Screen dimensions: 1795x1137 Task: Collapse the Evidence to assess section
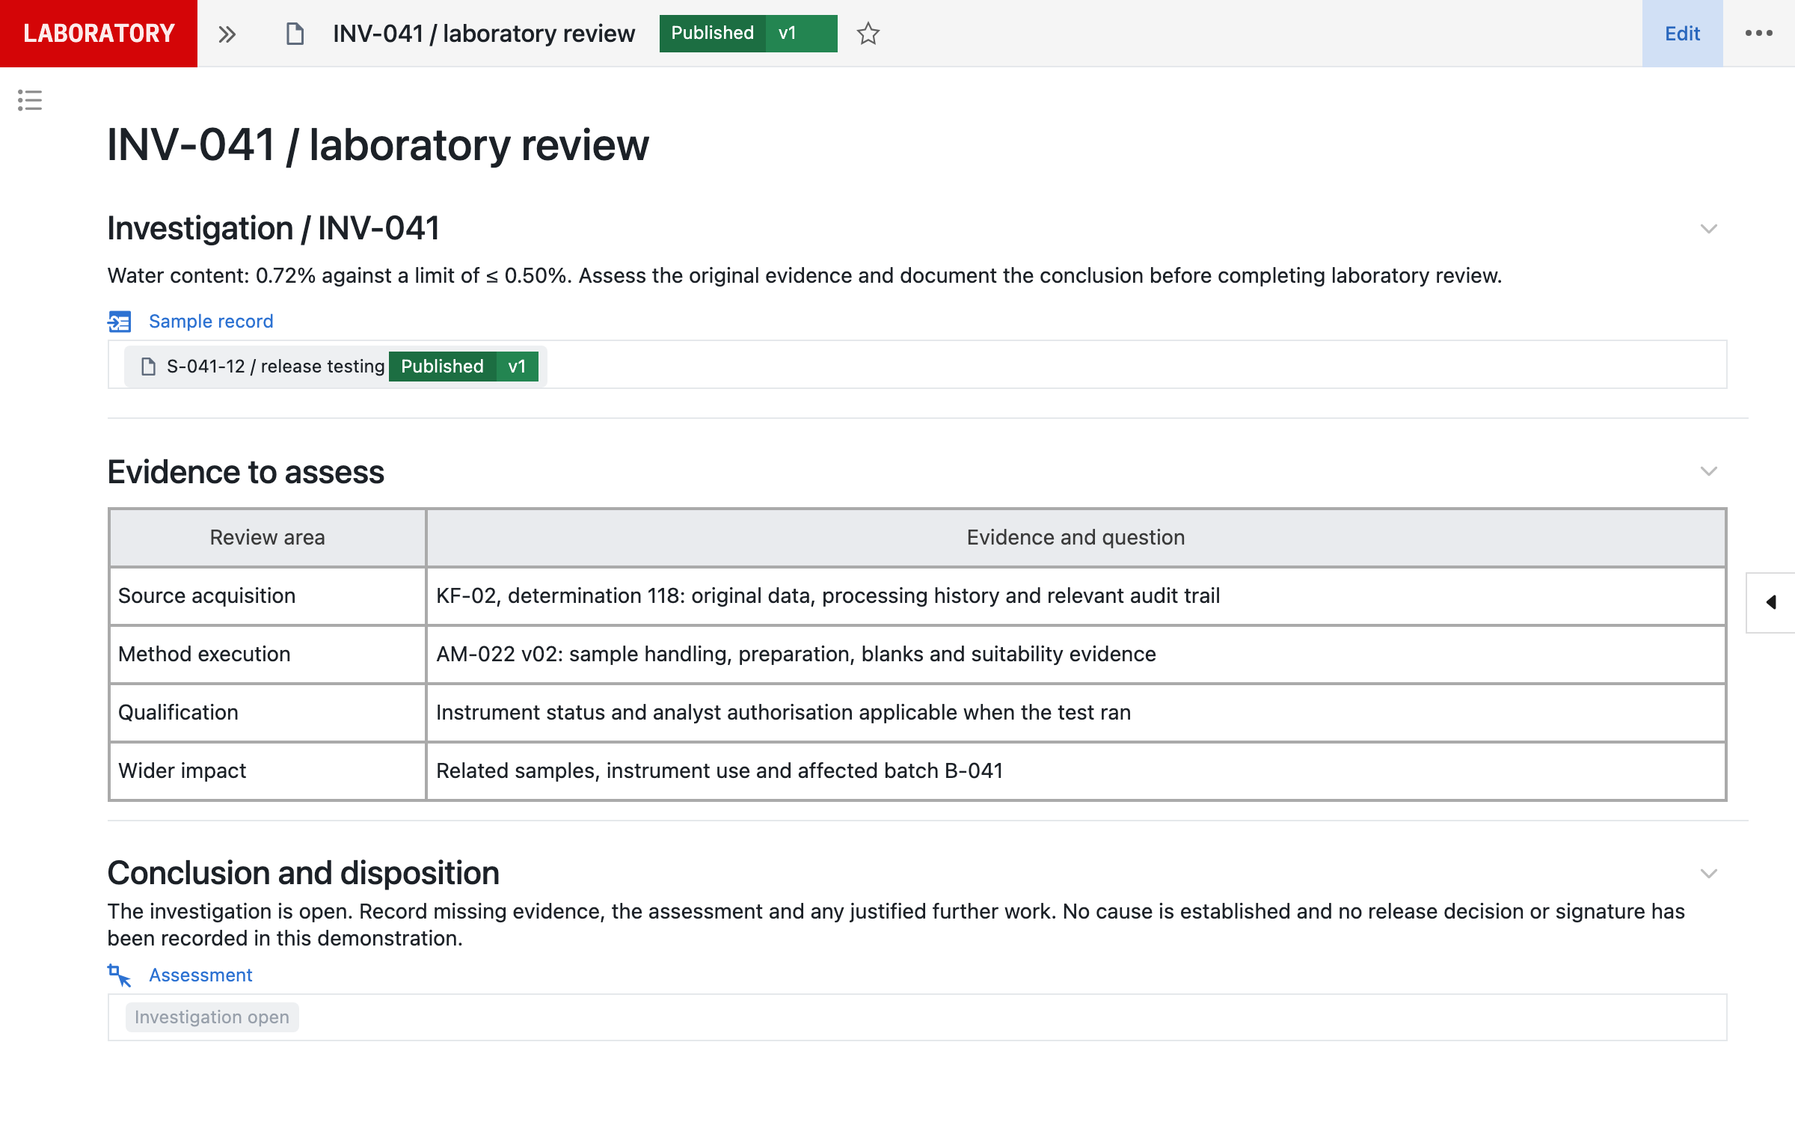point(1708,471)
